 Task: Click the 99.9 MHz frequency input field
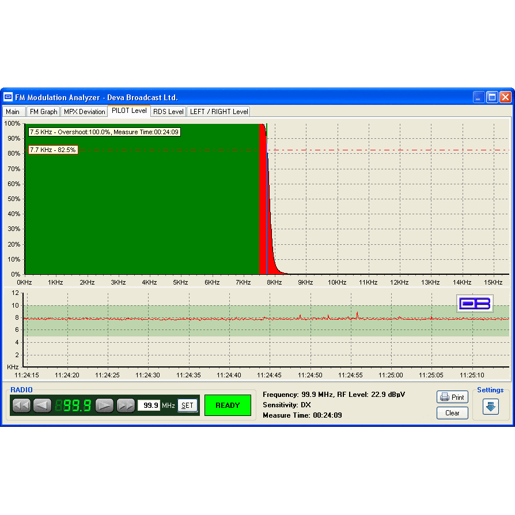click(x=149, y=406)
